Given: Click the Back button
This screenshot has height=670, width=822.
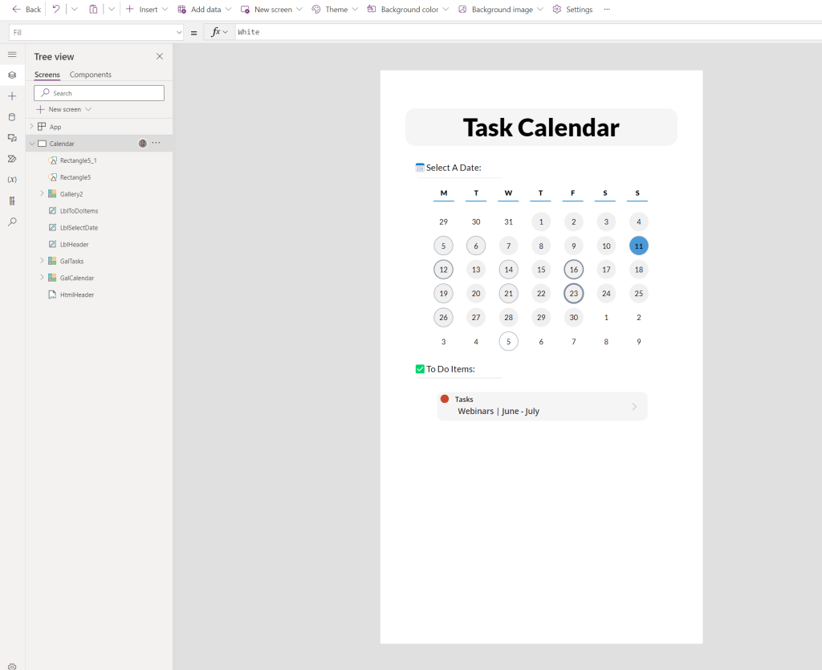Looking at the screenshot, I should pyautogui.click(x=26, y=10).
